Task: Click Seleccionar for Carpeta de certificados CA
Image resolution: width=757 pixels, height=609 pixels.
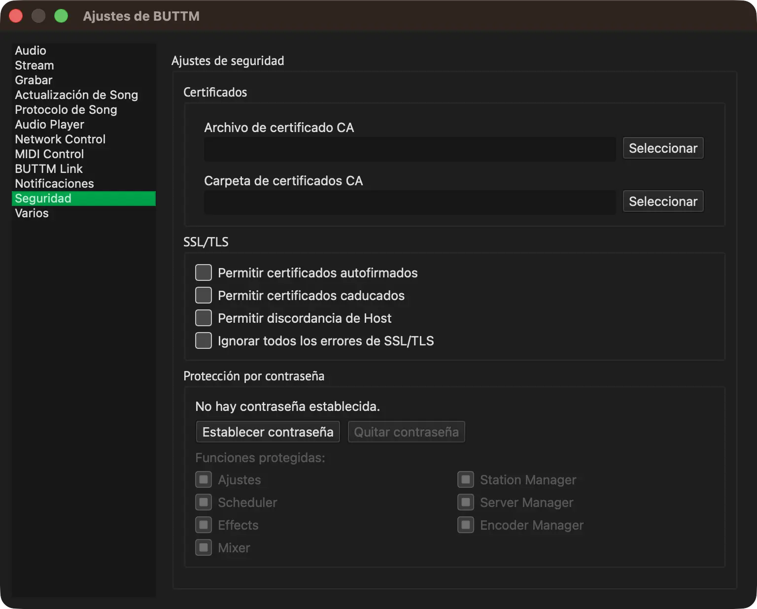Action: [663, 202]
